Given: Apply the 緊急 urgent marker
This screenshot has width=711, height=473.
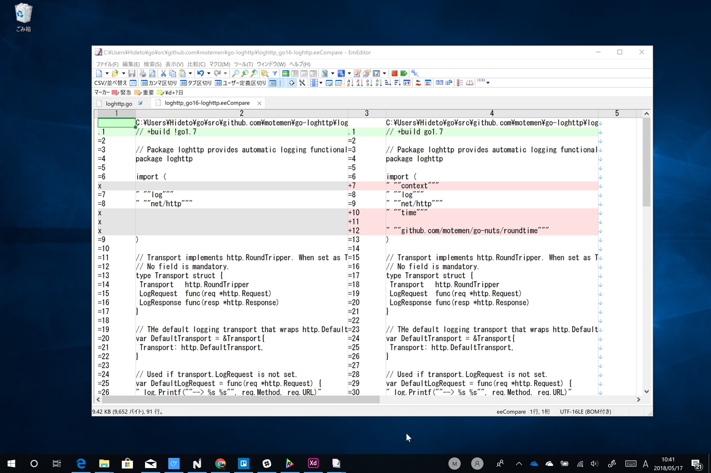Looking at the screenshot, I should pos(122,93).
